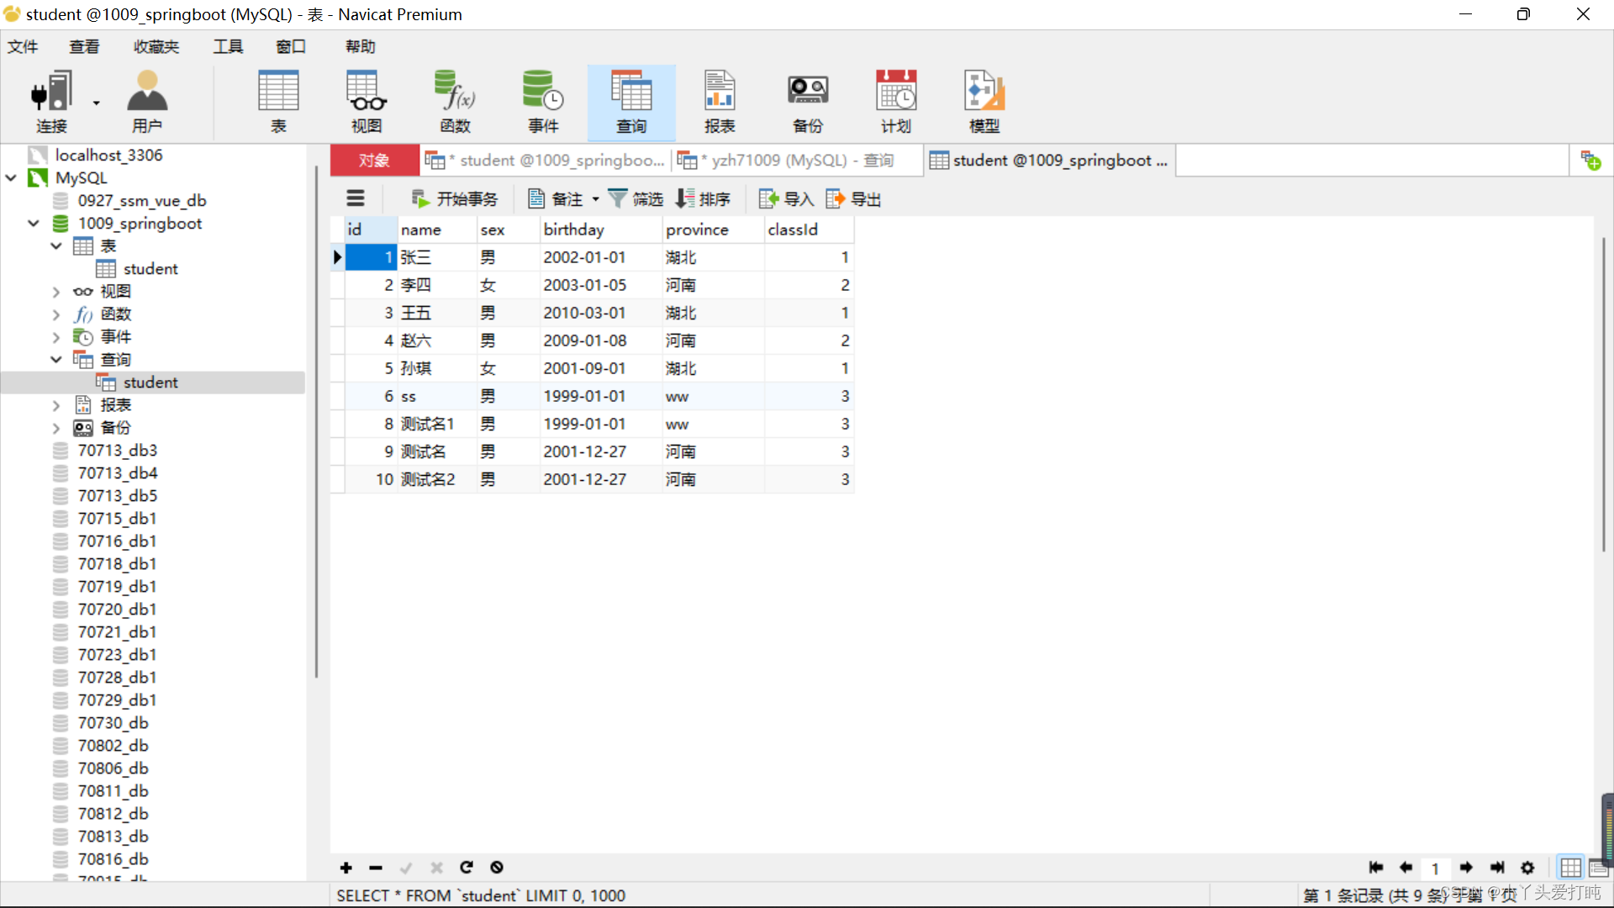Click the new tab icon at the top right

click(x=1590, y=160)
